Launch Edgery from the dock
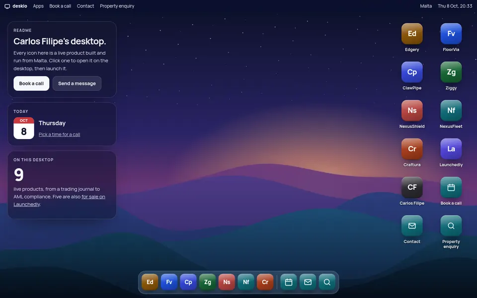Image resolution: width=477 pixels, height=298 pixels. pyautogui.click(x=150, y=282)
